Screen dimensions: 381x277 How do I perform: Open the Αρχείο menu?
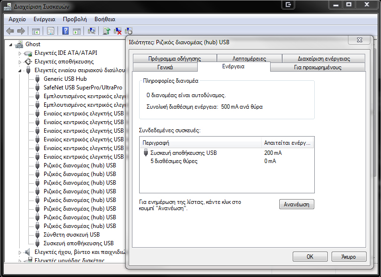coord(17,19)
